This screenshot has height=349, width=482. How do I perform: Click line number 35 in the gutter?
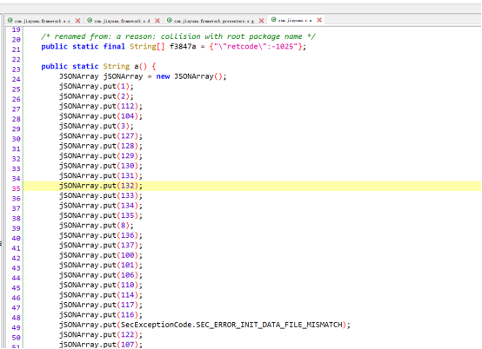[x=16, y=188]
